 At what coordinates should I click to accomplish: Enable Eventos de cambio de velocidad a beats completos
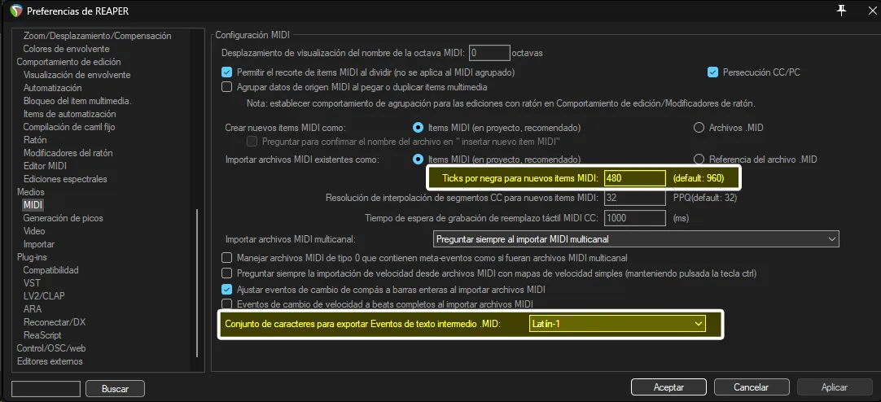(227, 304)
